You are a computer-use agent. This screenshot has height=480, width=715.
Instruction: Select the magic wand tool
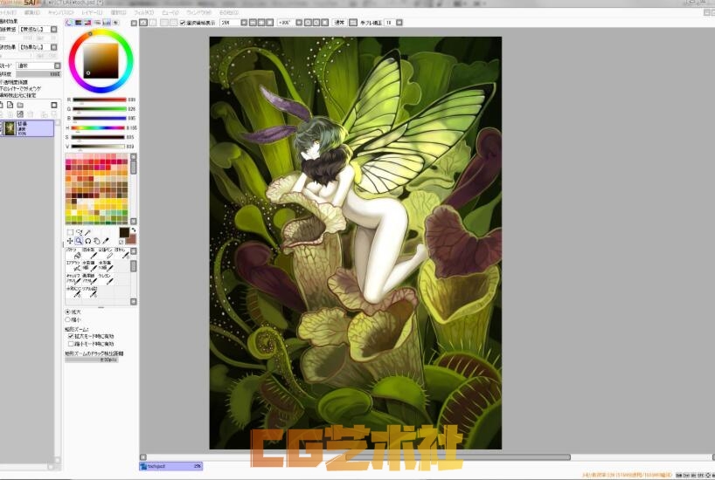tap(88, 232)
